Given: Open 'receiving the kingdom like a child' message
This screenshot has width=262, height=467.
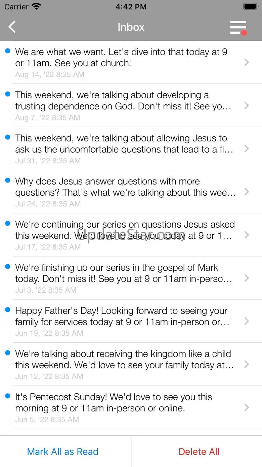Looking at the screenshot, I should (131, 364).
